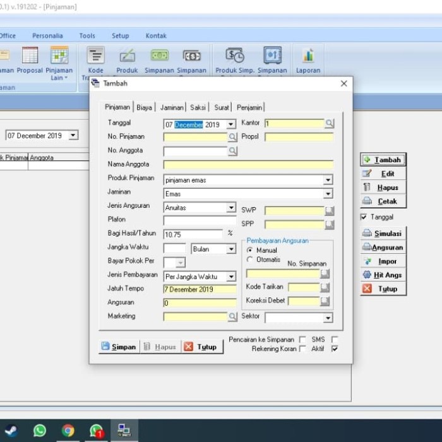Enable Rekening Koran checkbox
Viewport: 442px width, 442px height.
tap(302, 349)
